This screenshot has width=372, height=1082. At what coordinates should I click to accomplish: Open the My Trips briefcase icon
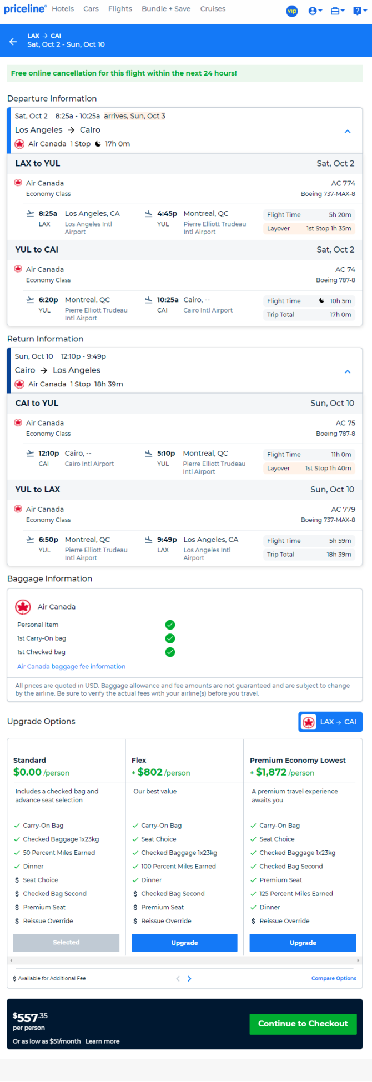click(338, 11)
